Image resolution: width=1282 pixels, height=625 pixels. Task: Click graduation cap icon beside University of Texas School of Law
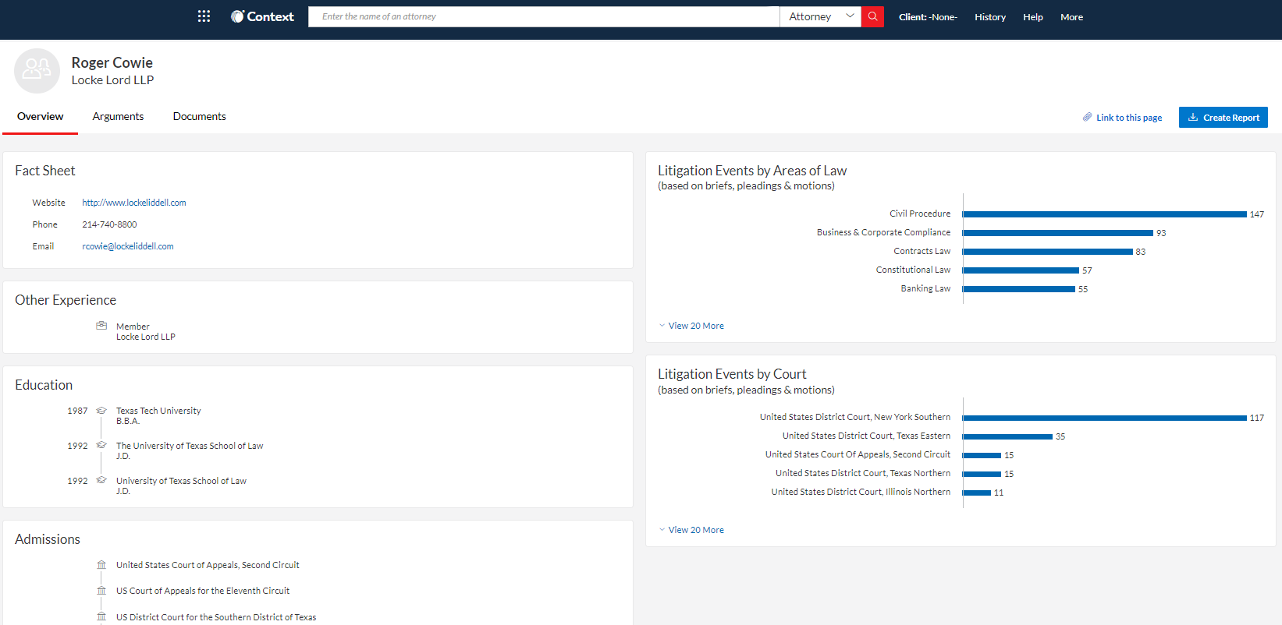[101, 480]
